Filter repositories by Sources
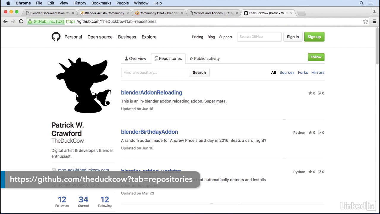 coord(287,73)
